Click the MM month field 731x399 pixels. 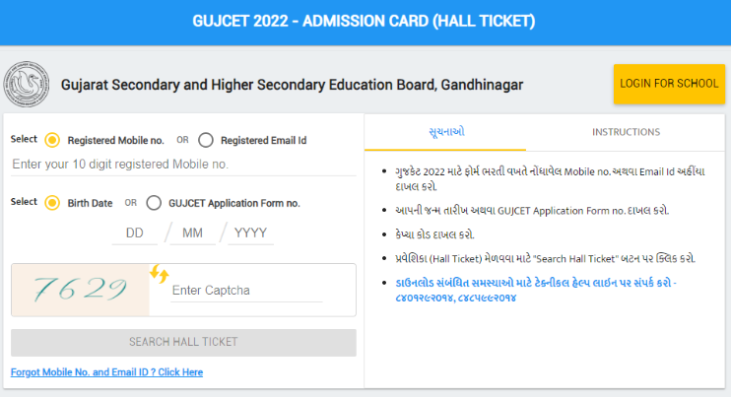click(x=192, y=233)
